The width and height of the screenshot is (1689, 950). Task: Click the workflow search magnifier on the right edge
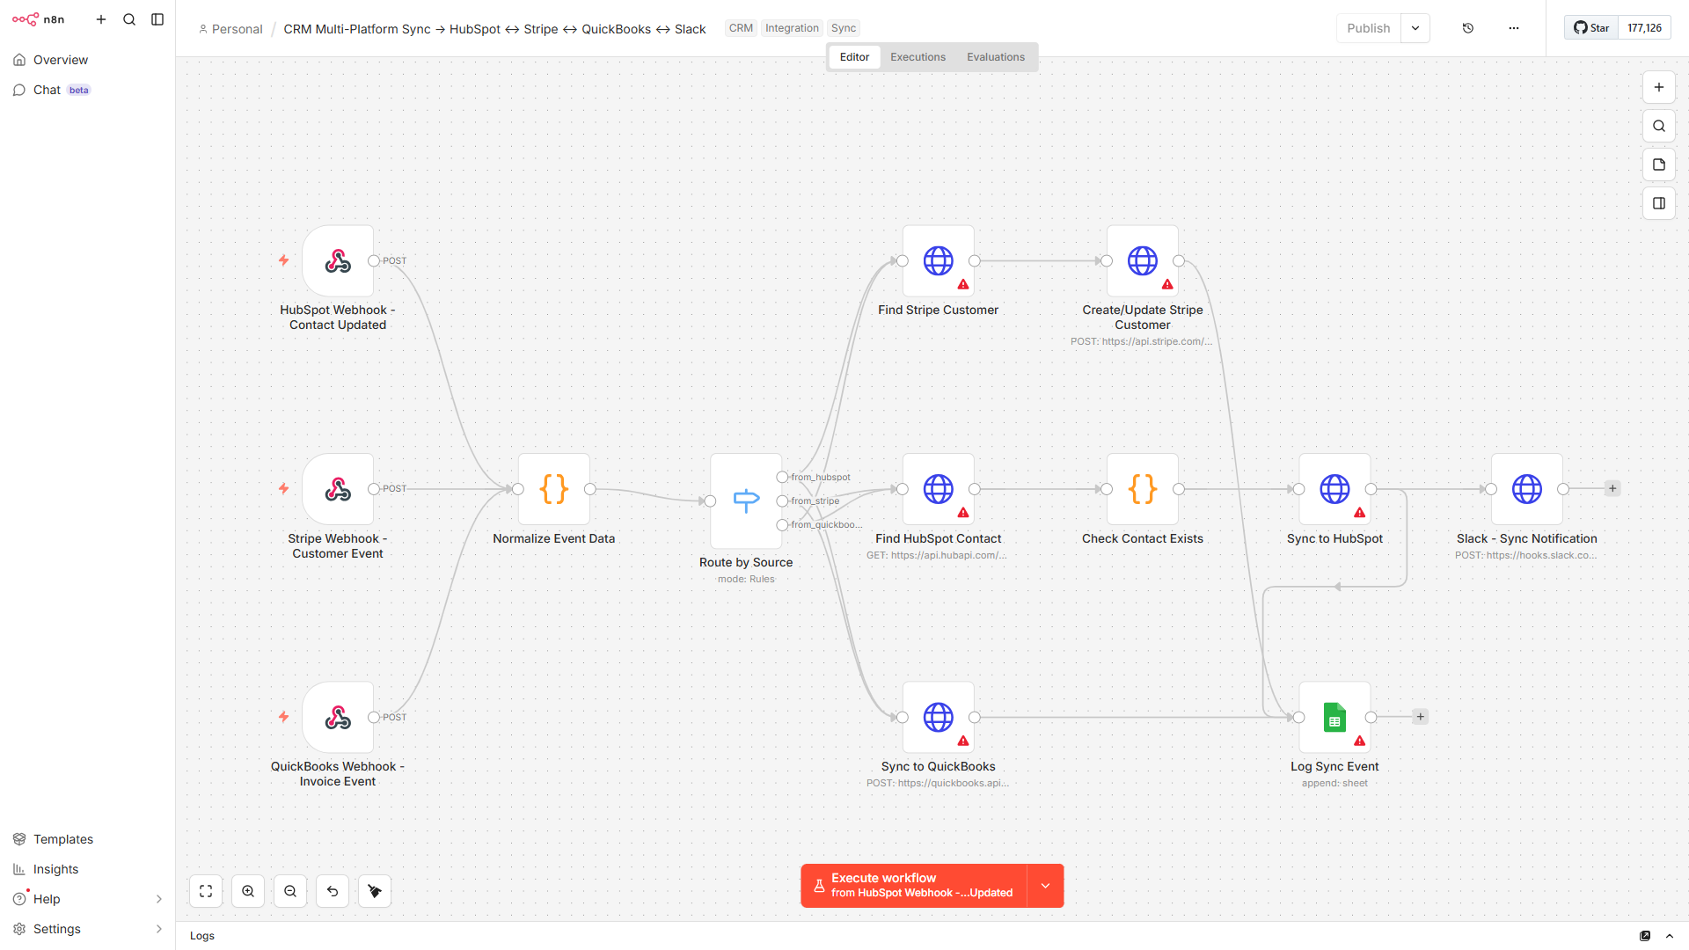1659,126
